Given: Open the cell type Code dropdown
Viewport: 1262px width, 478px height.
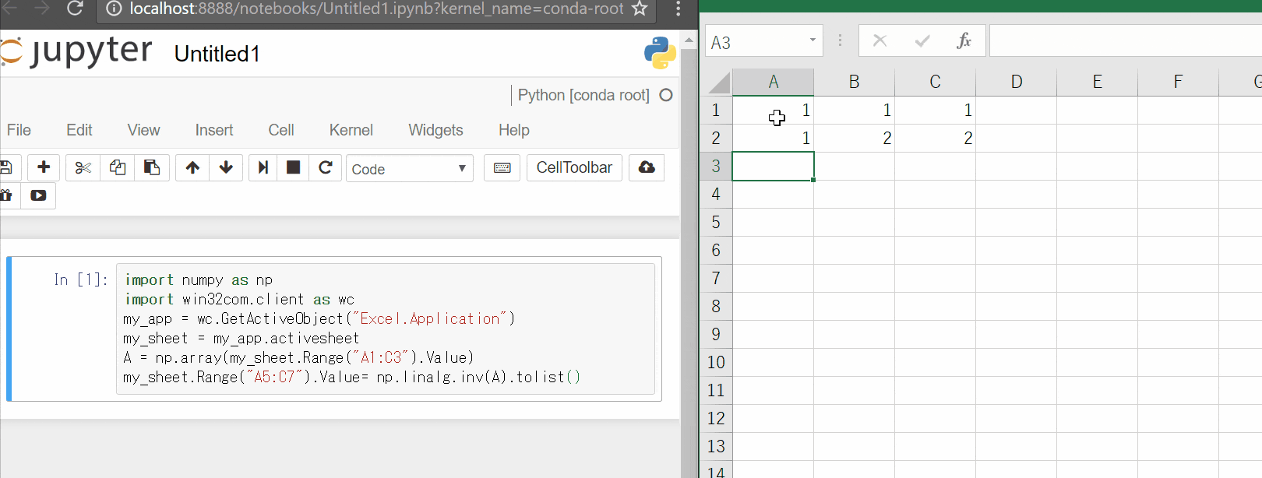Looking at the screenshot, I should [410, 168].
